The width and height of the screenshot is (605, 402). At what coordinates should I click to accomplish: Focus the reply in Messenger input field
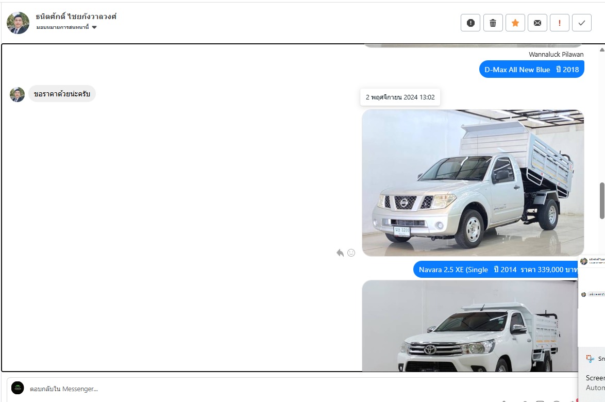293,389
